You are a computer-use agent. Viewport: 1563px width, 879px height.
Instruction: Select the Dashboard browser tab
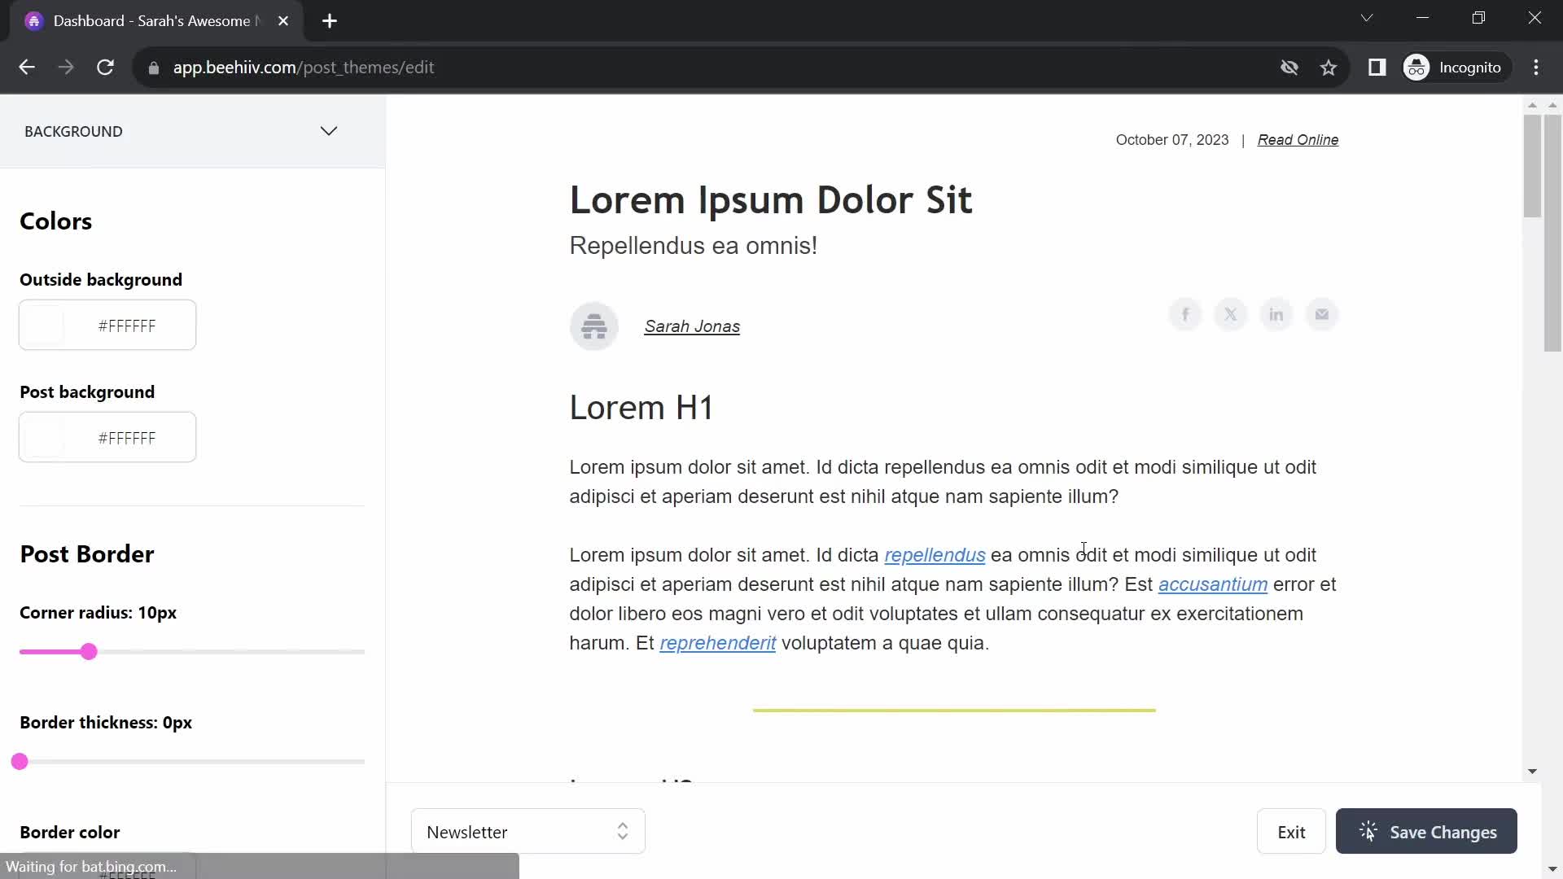(151, 21)
